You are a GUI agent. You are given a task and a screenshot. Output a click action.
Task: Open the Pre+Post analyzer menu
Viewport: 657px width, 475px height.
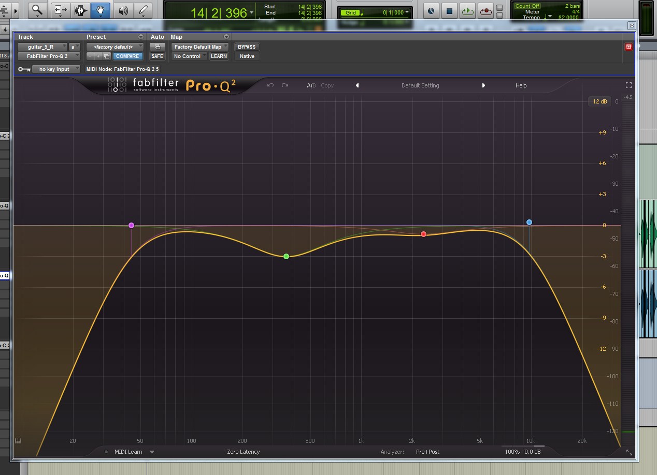click(x=427, y=452)
